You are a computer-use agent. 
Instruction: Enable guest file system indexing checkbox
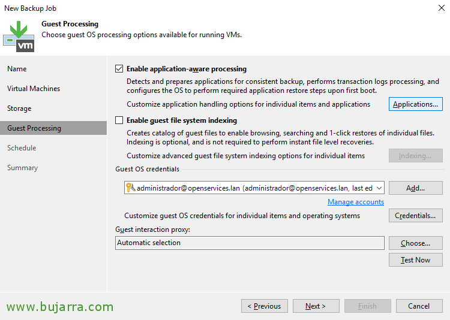pyautogui.click(x=119, y=120)
